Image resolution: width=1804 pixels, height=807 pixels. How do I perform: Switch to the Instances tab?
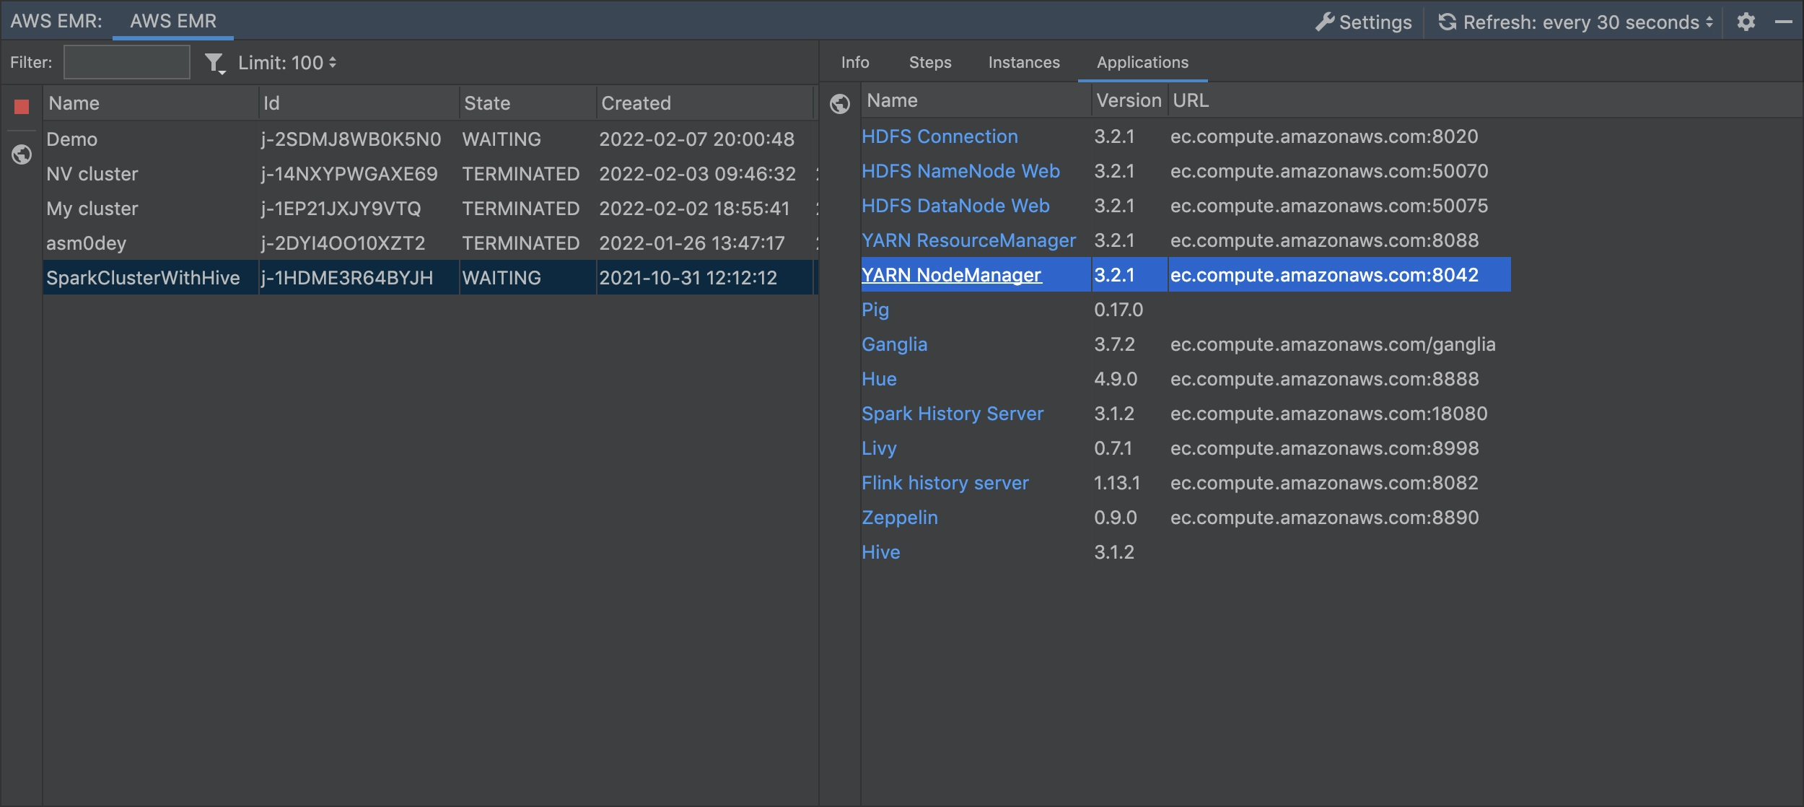pyautogui.click(x=1024, y=62)
